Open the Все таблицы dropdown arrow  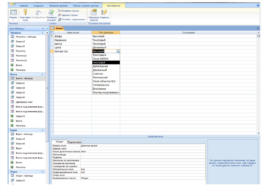coord(43,29)
